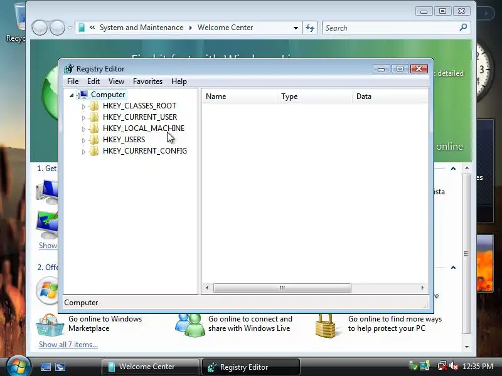Image resolution: width=502 pixels, height=376 pixels.
Task: Select the Computer icon in registry tree
Action: [x=83, y=95]
